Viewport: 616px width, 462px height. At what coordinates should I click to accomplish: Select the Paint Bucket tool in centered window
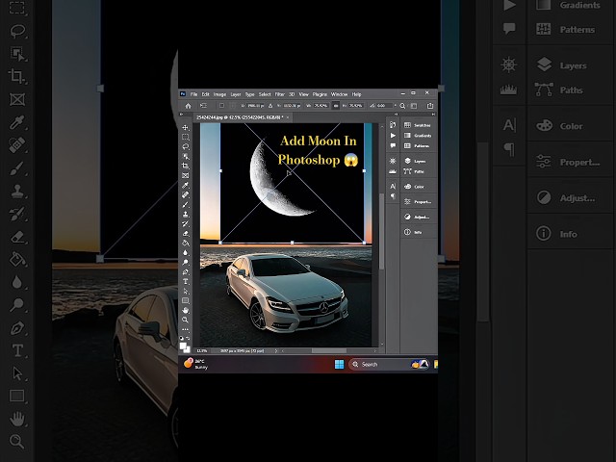pyautogui.click(x=186, y=243)
